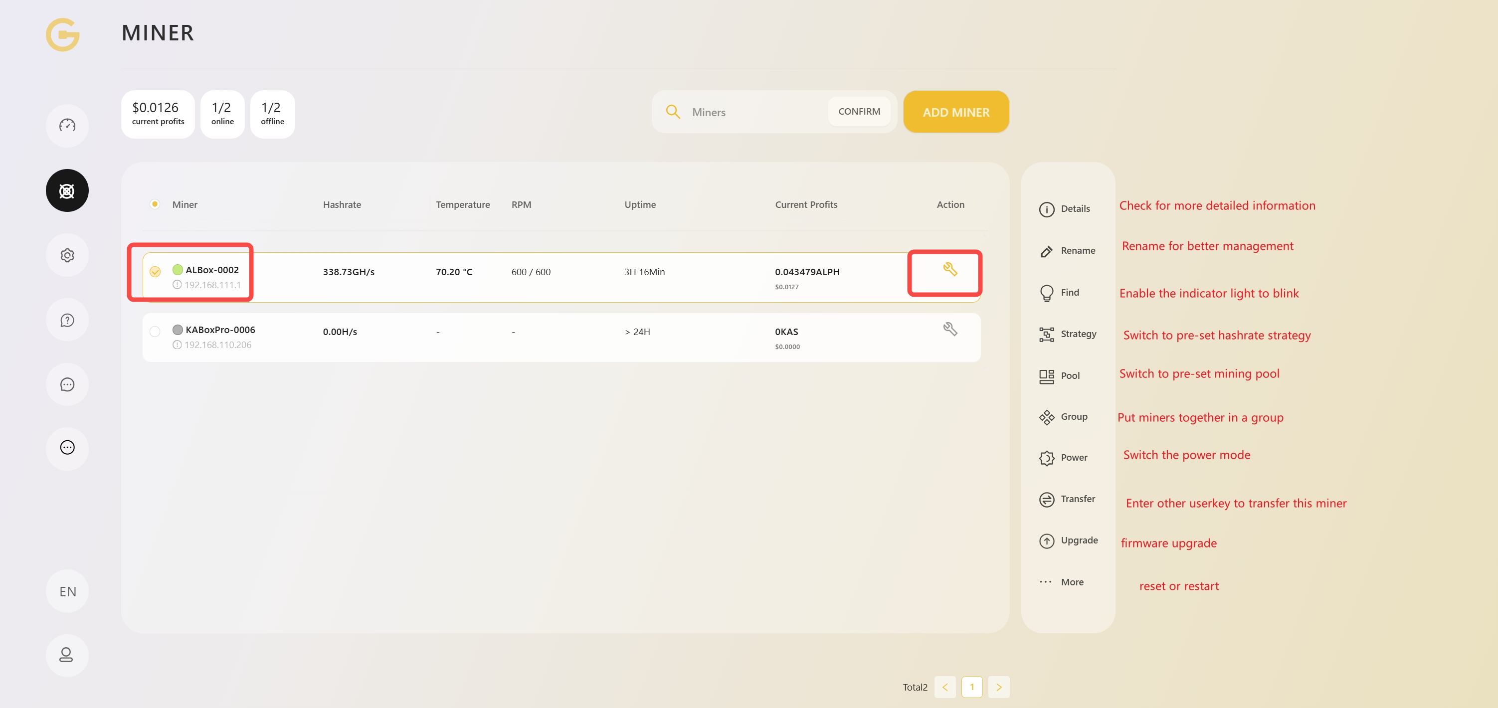The width and height of the screenshot is (1498, 708).
Task: Click the 1/2 offline card
Action: pyautogui.click(x=272, y=114)
